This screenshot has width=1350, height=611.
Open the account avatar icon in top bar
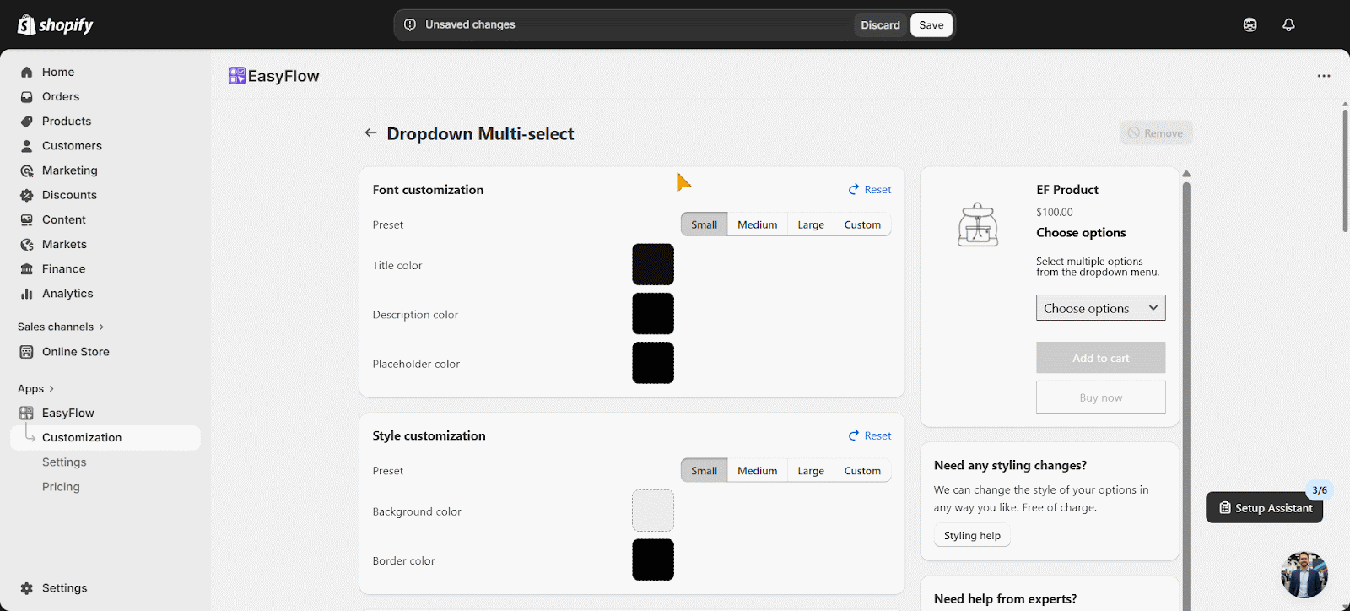[1250, 25]
